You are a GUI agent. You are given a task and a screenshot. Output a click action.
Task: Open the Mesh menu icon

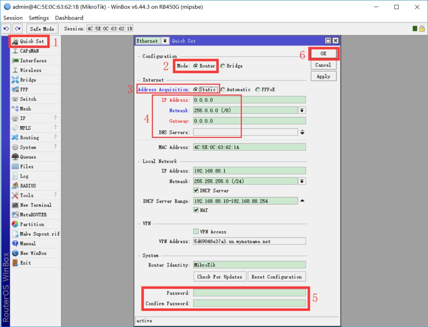pos(15,109)
